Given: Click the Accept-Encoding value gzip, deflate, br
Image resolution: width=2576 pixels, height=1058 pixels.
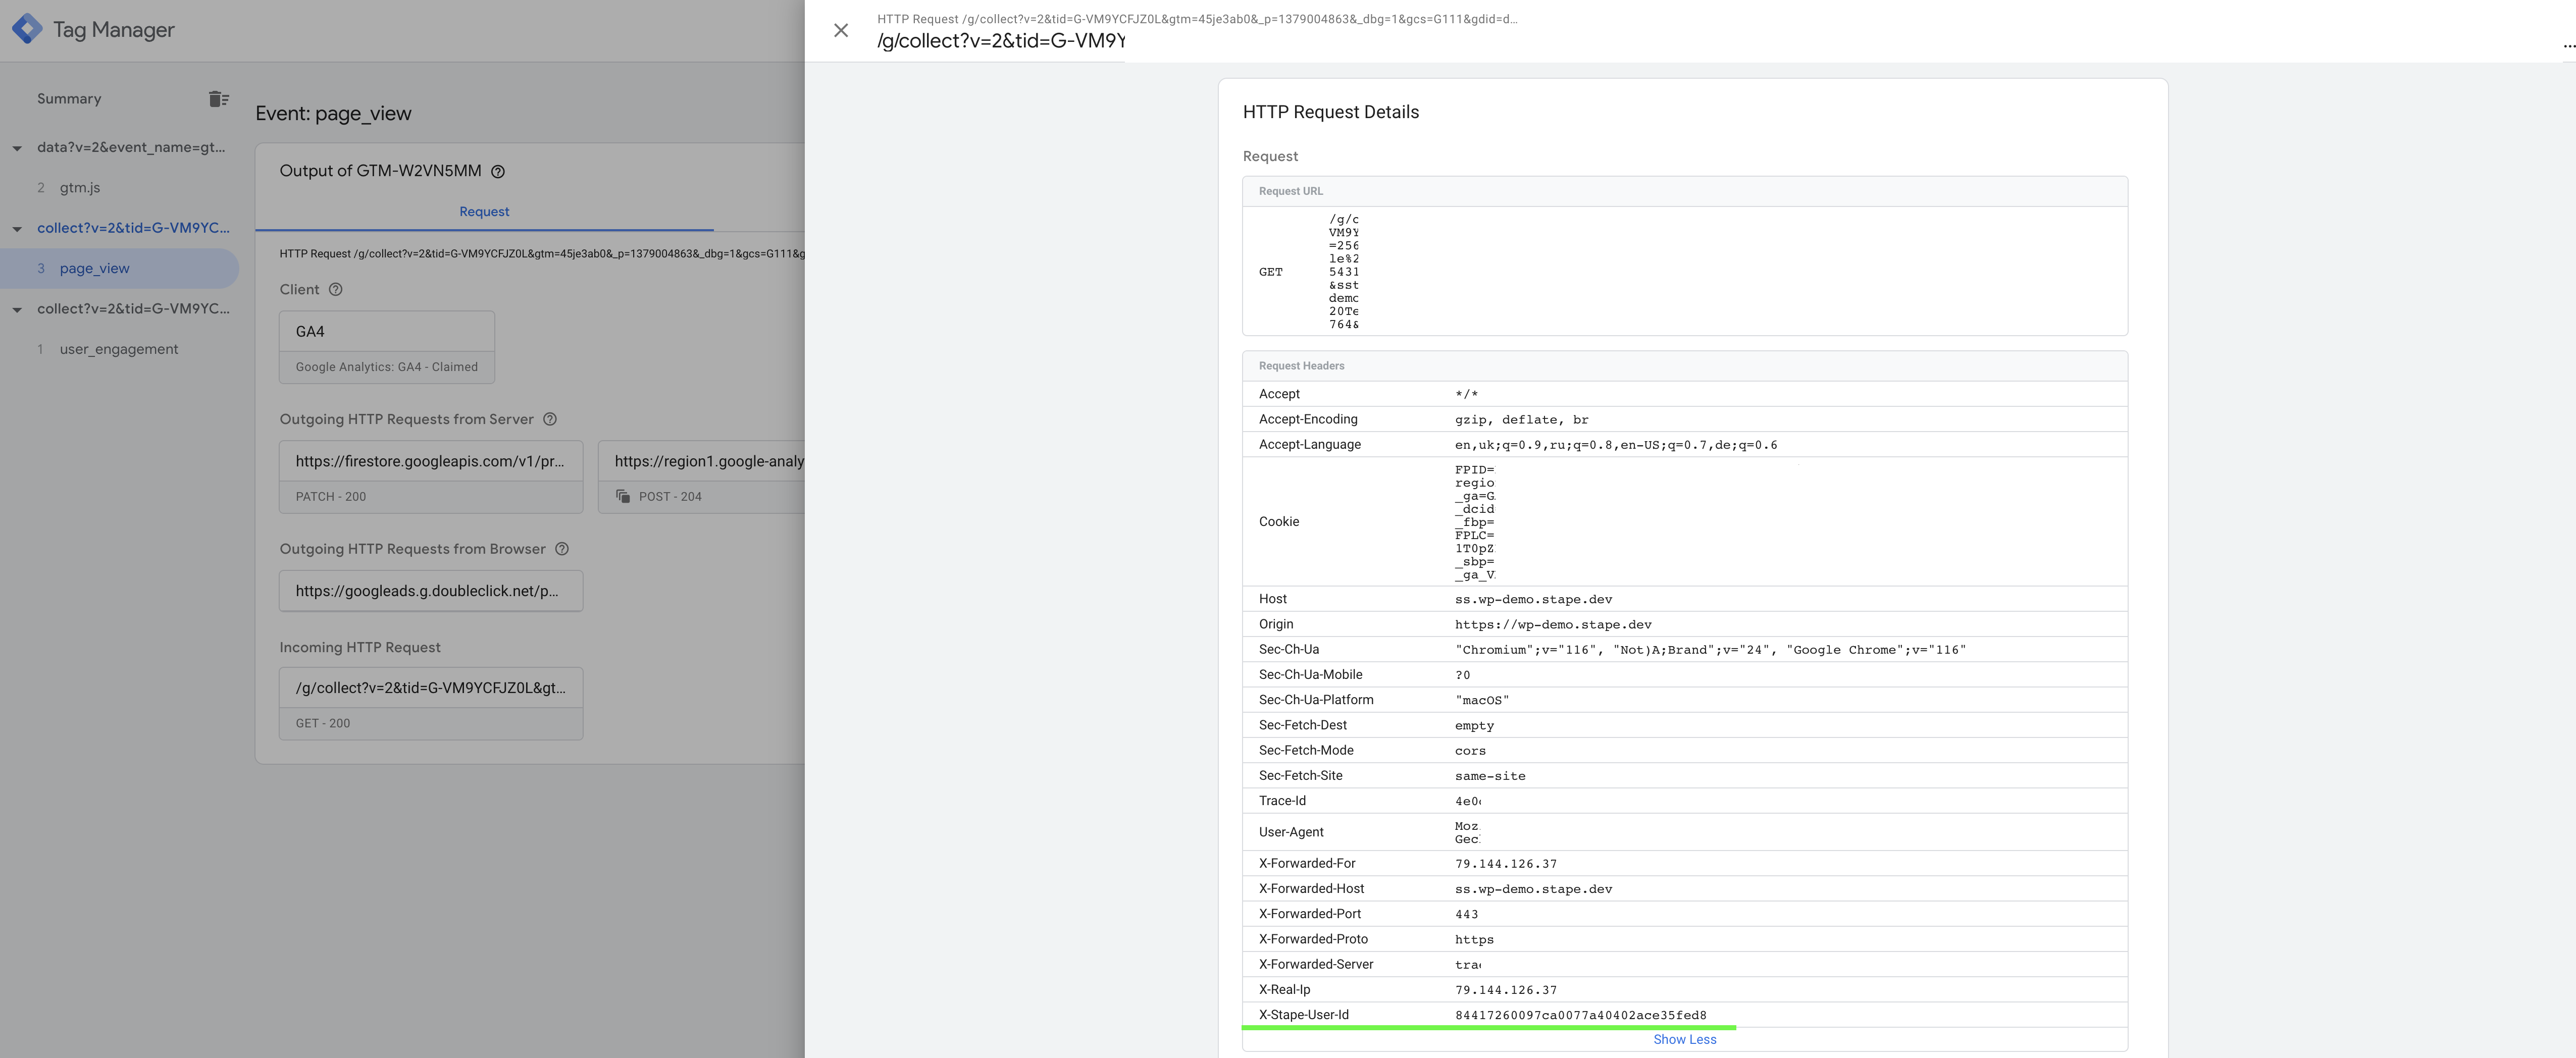Looking at the screenshot, I should [1521, 420].
